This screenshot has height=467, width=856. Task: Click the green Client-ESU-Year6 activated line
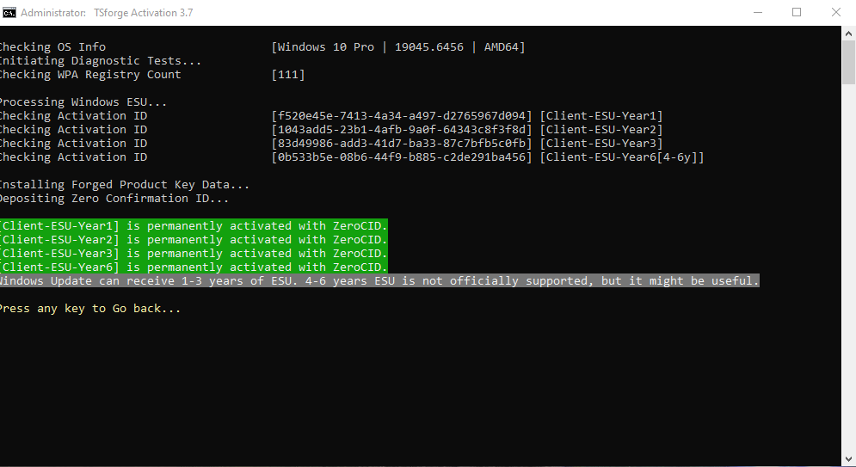pos(193,267)
